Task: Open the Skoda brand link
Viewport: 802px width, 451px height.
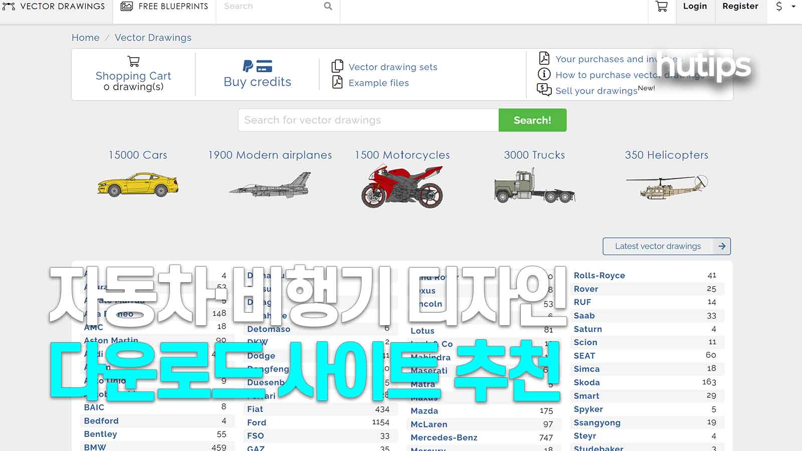Action: (587, 382)
